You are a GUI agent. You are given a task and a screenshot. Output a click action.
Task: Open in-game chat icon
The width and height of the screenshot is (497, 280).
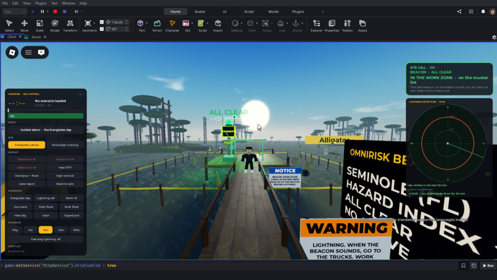tap(41, 52)
